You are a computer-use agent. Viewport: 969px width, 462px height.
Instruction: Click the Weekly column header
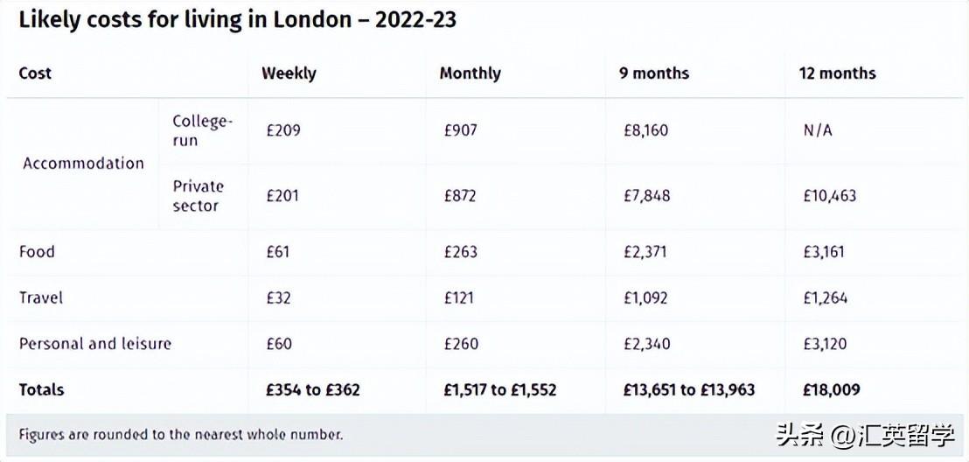click(289, 73)
